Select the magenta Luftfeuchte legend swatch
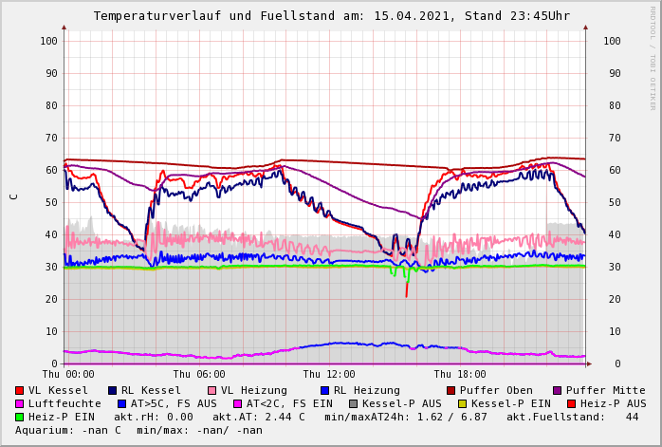This screenshot has height=447, width=662. 20,403
